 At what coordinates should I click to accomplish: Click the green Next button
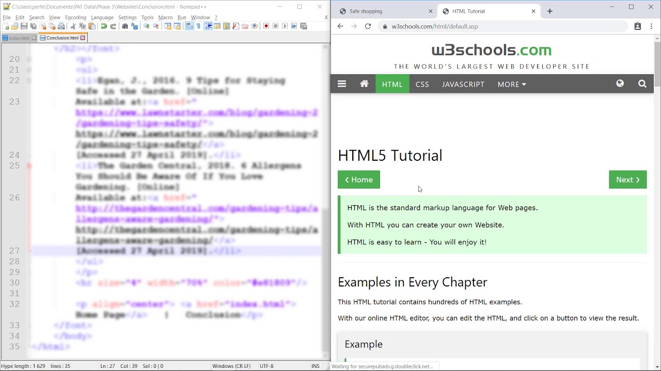click(x=628, y=180)
